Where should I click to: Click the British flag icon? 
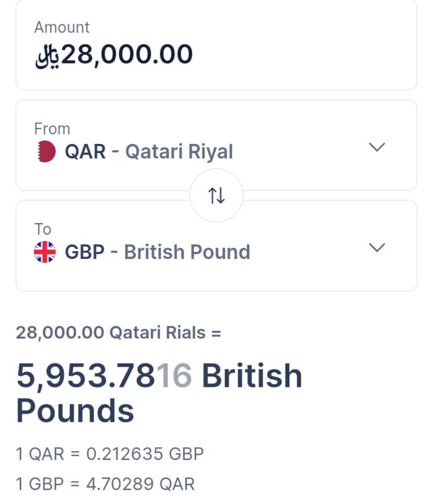45,252
